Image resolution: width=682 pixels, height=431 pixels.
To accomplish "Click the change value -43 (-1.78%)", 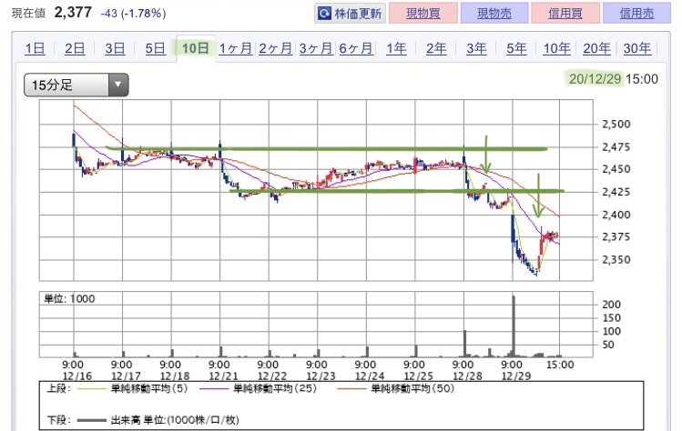I will (x=133, y=14).
